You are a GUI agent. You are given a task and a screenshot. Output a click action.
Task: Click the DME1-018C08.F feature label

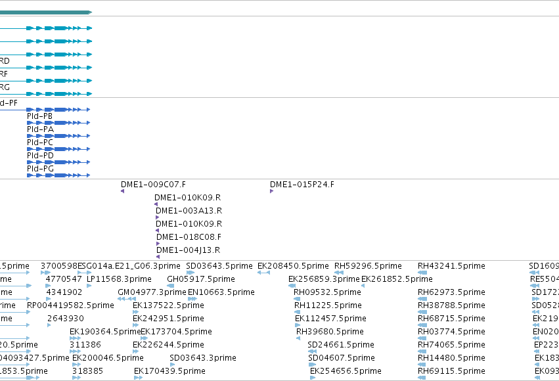(x=189, y=237)
